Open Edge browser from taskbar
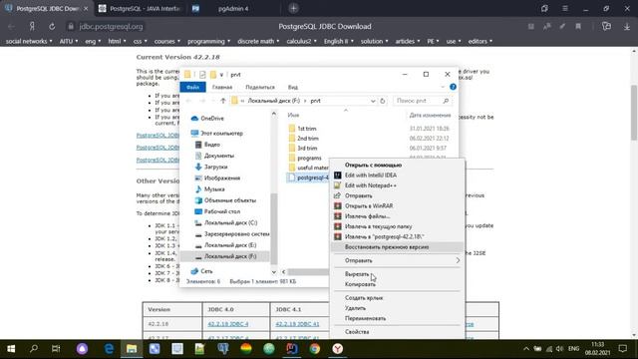 pyautogui.click(x=109, y=349)
